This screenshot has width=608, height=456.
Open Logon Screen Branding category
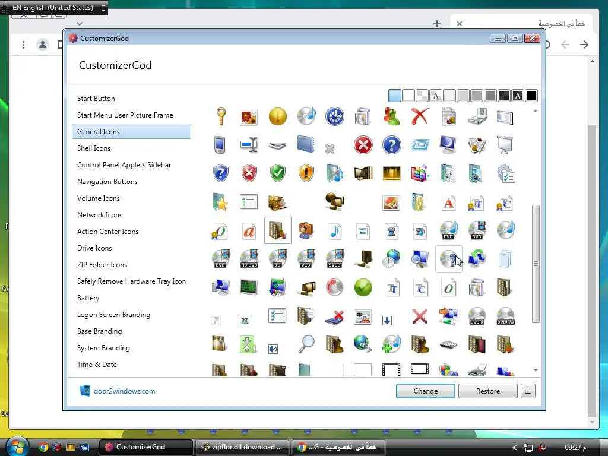tap(113, 315)
